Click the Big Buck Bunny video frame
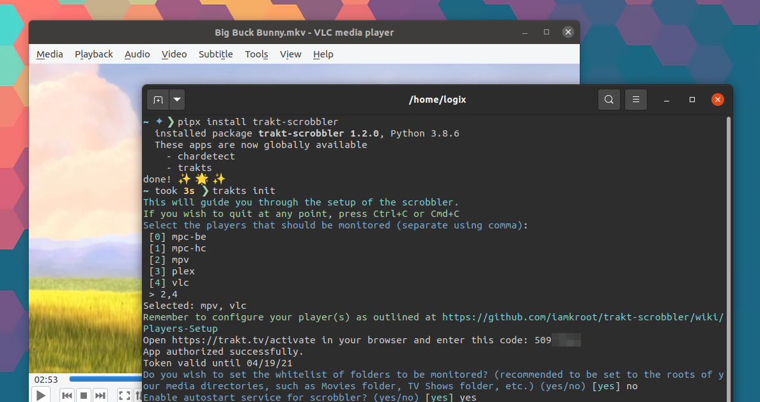760x402 pixels. tap(85, 218)
